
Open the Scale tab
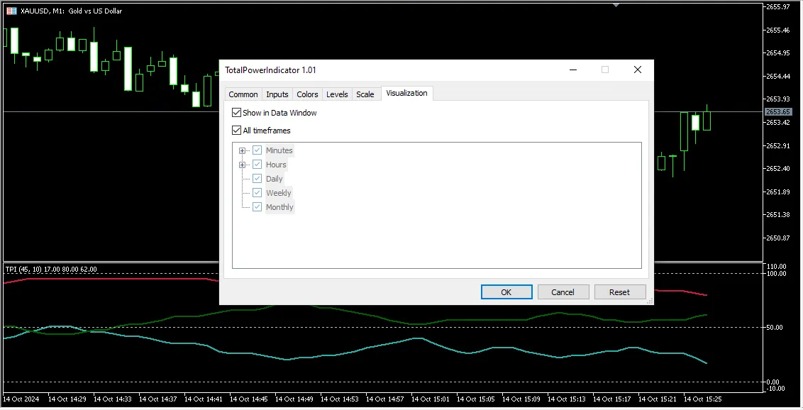pos(365,94)
